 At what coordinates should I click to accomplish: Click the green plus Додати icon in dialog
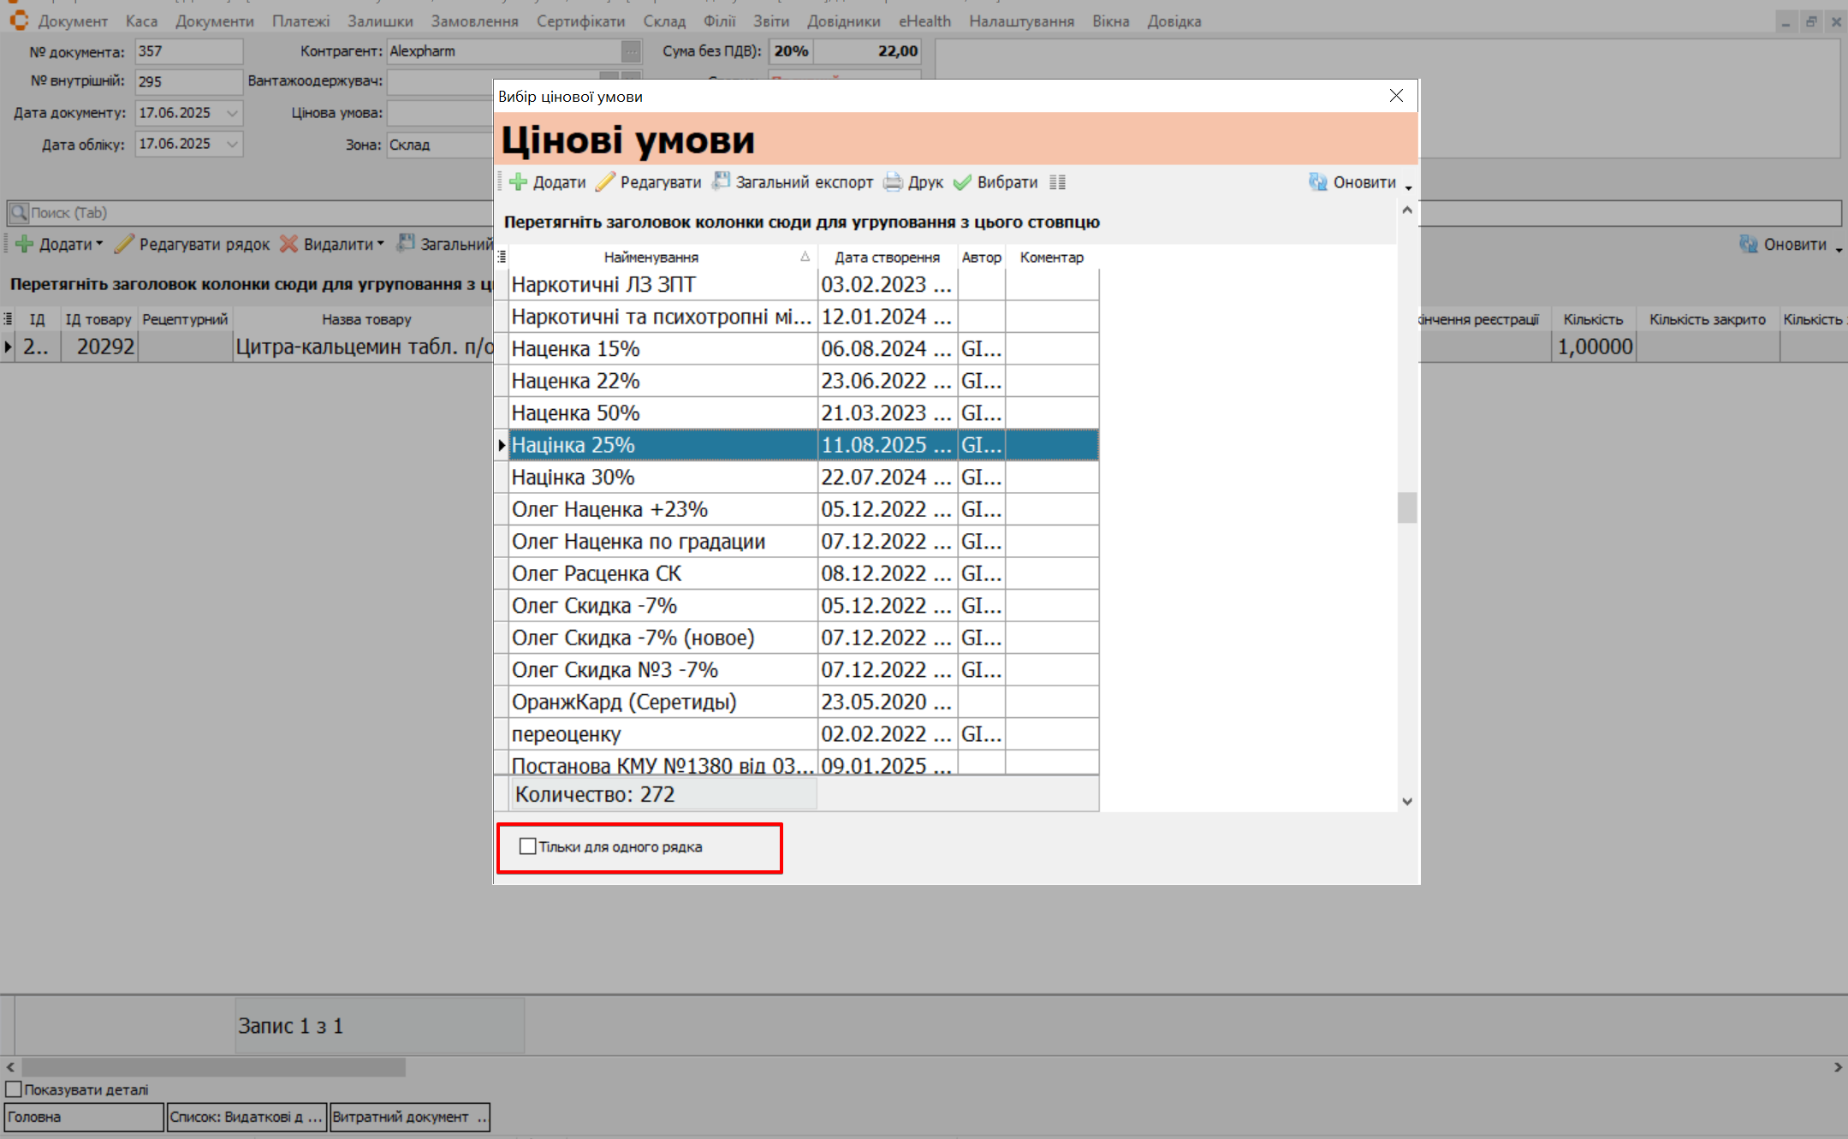point(518,182)
